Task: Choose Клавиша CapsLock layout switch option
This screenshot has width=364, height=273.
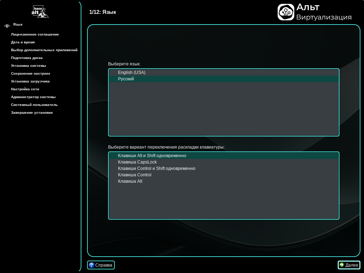Action: click(x=137, y=162)
